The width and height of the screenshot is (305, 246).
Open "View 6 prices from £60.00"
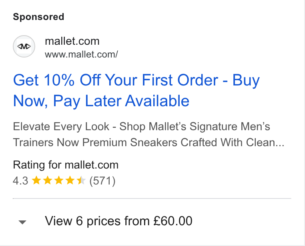118,221
